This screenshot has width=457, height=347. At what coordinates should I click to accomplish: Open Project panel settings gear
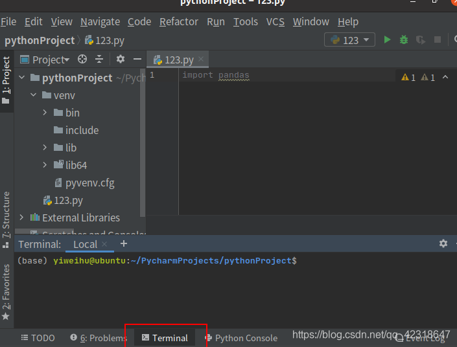pyautogui.click(x=121, y=59)
